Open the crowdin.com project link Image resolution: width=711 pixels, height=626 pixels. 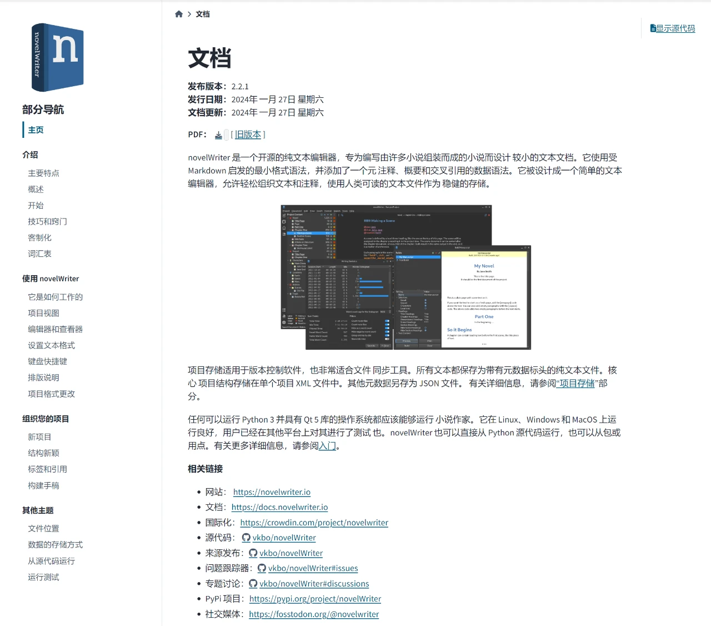[x=314, y=523]
